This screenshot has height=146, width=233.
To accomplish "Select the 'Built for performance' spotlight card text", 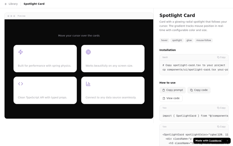I will pos(44,66).
